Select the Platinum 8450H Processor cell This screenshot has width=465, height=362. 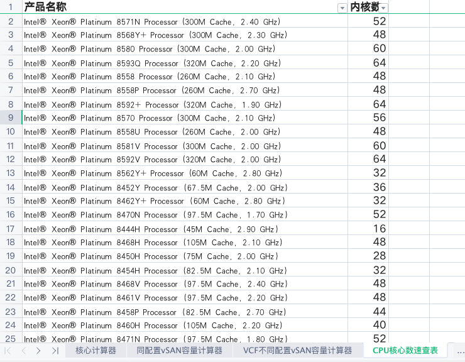coord(185,256)
